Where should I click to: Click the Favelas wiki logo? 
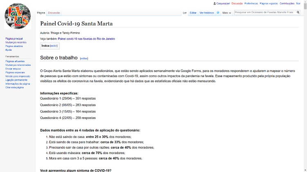point(18,16)
